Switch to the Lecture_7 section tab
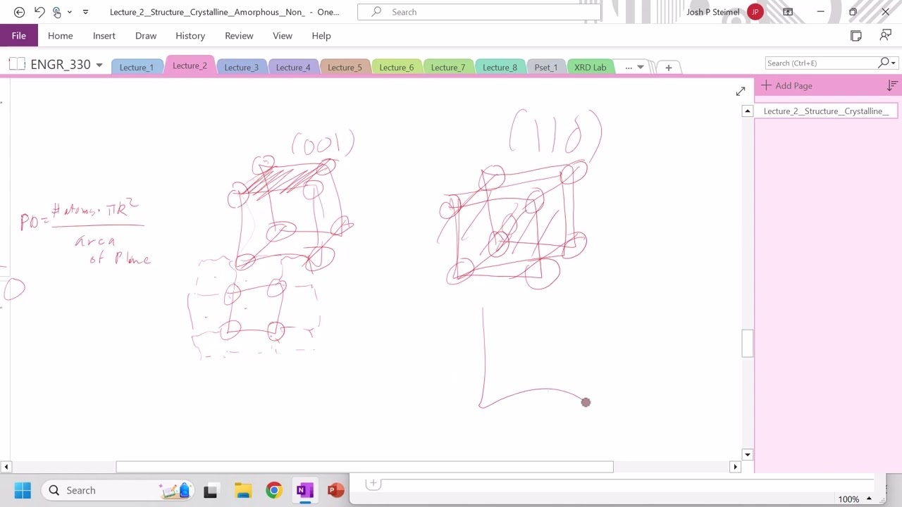Screen dimensions: 902x507 click(448, 68)
